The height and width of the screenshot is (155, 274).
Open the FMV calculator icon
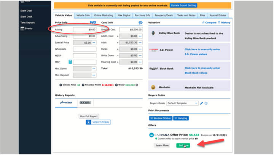(x=70, y=62)
